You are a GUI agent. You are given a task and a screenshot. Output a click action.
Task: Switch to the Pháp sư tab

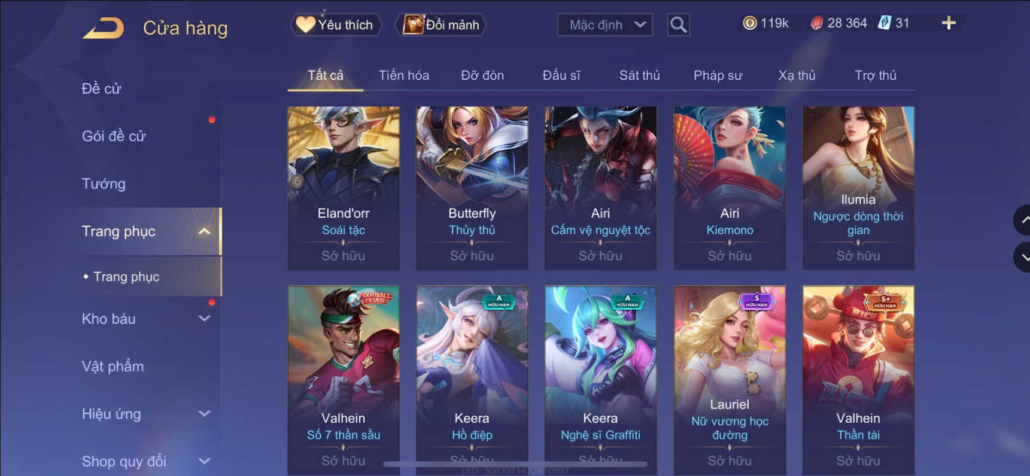[718, 75]
